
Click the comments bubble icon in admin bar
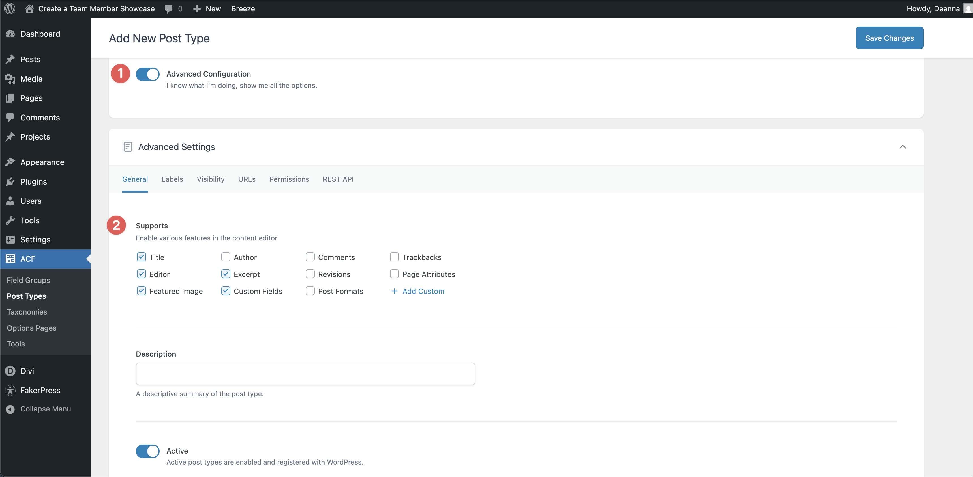[169, 8]
